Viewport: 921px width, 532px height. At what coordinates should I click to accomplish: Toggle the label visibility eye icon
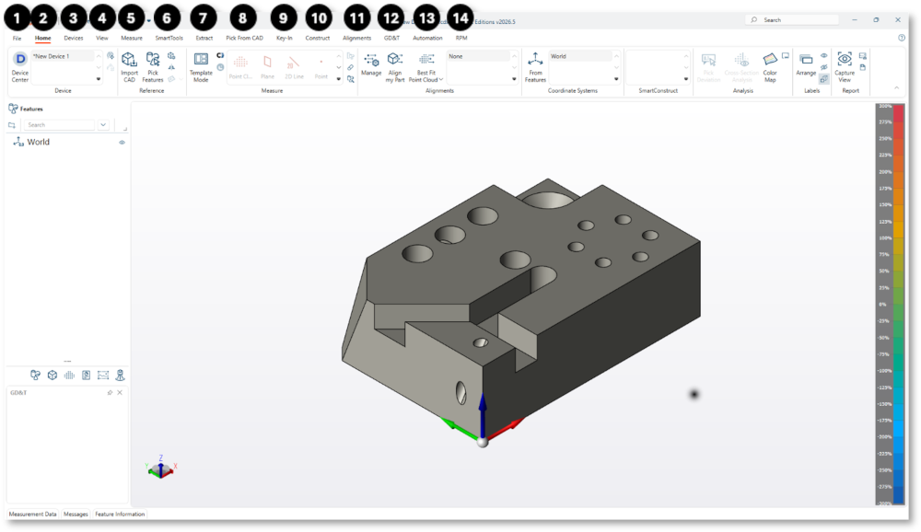824,56
